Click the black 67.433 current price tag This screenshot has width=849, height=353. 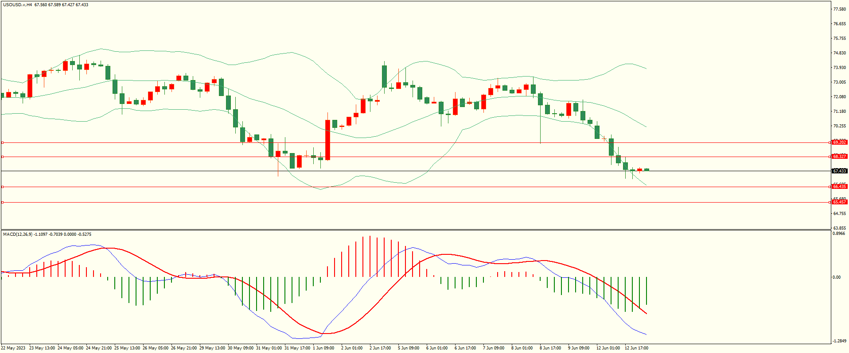coord(839,171)
